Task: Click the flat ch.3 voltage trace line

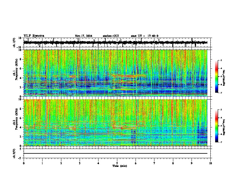Action: pyautogui.click(x=116, y=153)
